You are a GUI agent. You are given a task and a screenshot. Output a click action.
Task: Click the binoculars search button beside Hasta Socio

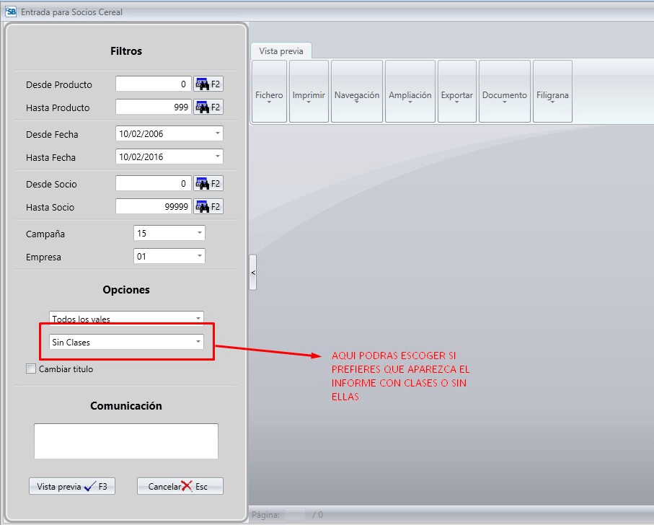[x=208, y=207]
